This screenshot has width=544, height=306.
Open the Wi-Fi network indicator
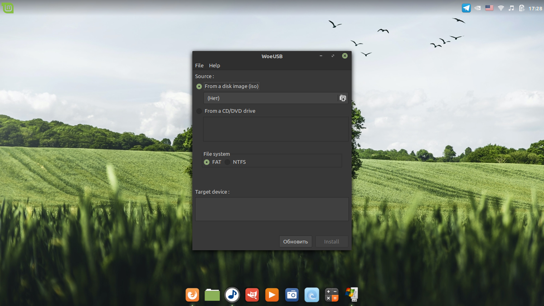click(x=501, y=8)
